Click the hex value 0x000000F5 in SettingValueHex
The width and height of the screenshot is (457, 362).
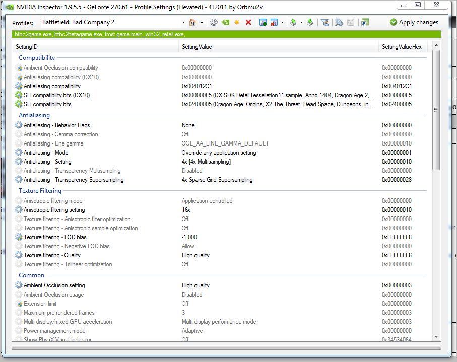pyautogui.click(x=397, y=95)
